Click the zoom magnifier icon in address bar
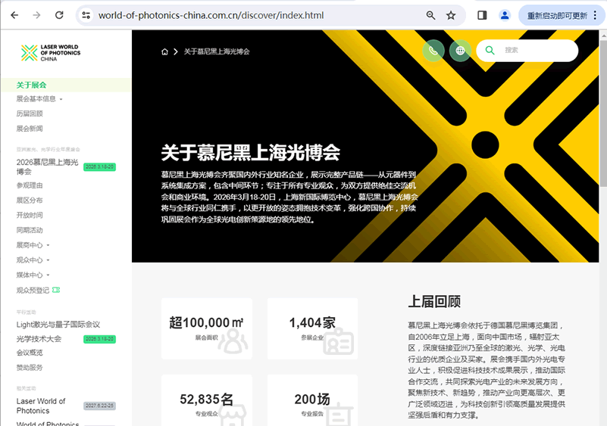Screen dimensions: 607x426 (430, 15)
